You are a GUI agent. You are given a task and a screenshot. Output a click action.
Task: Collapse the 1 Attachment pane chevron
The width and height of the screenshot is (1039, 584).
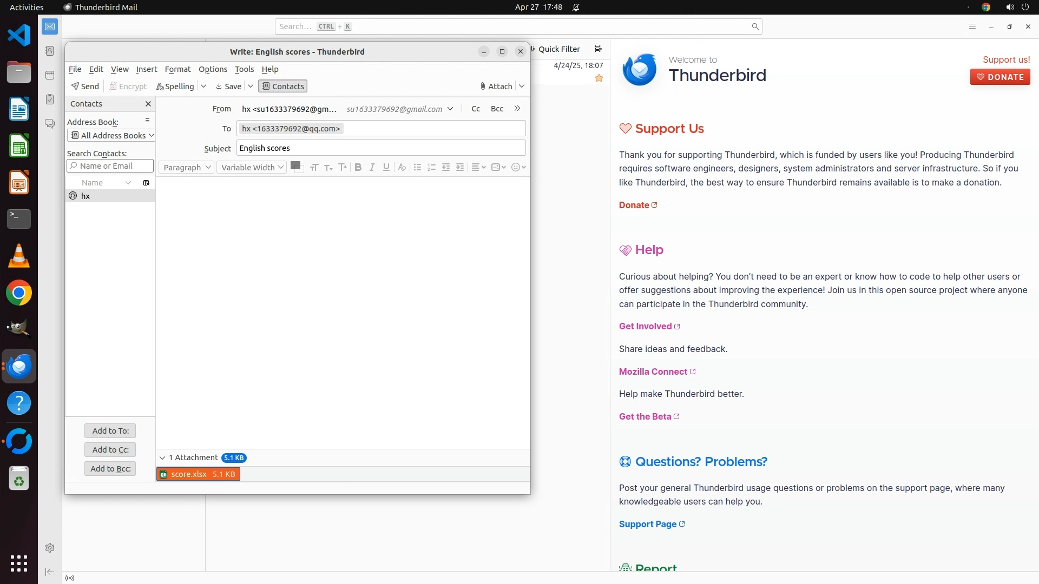pos(162,458)
